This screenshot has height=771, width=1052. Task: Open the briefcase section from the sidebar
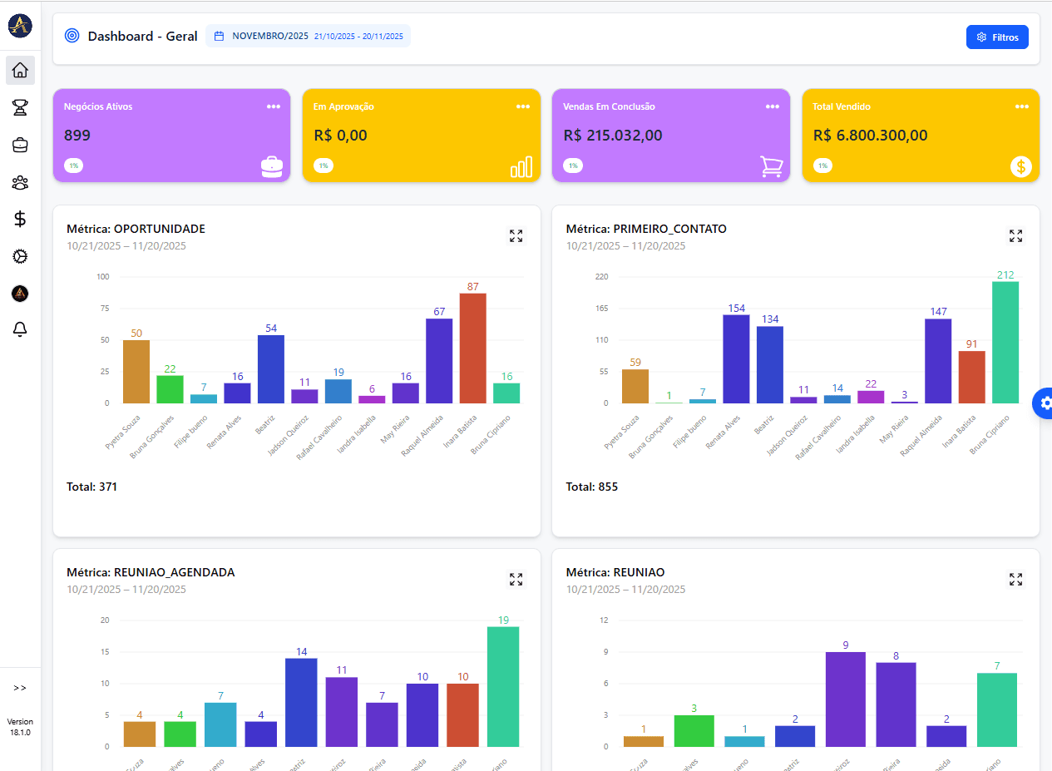19,145
